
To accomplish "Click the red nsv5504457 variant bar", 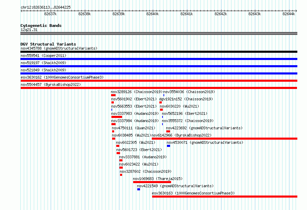I will tap(159, 88).
